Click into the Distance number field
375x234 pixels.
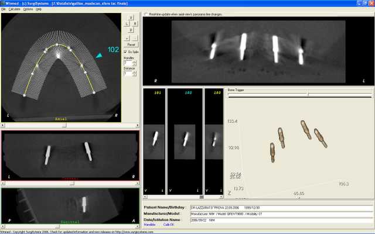coord(128,74)
